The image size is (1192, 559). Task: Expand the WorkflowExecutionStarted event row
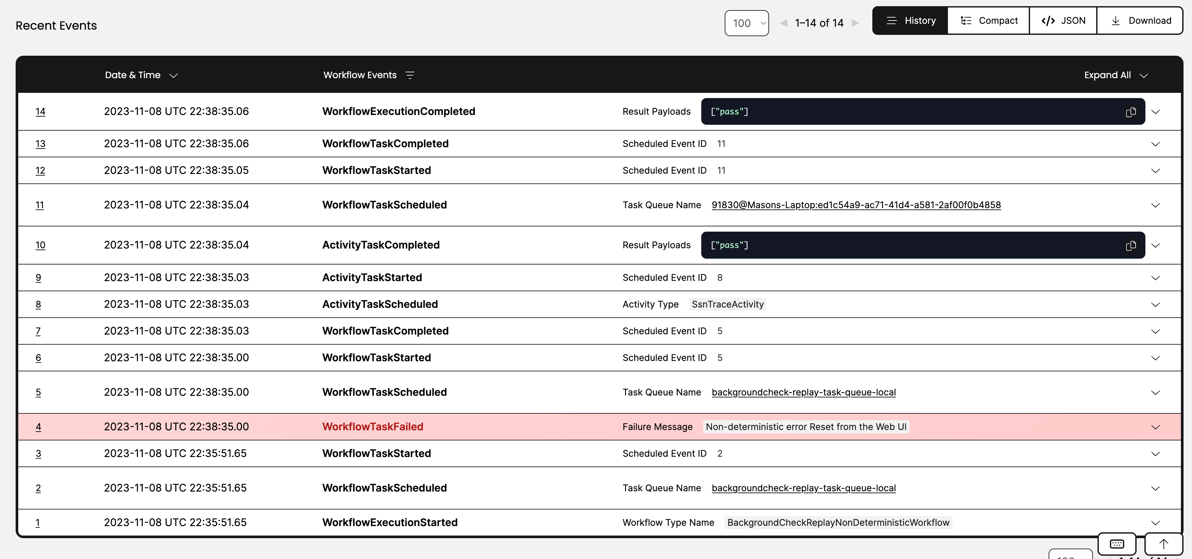(1155, 523)
